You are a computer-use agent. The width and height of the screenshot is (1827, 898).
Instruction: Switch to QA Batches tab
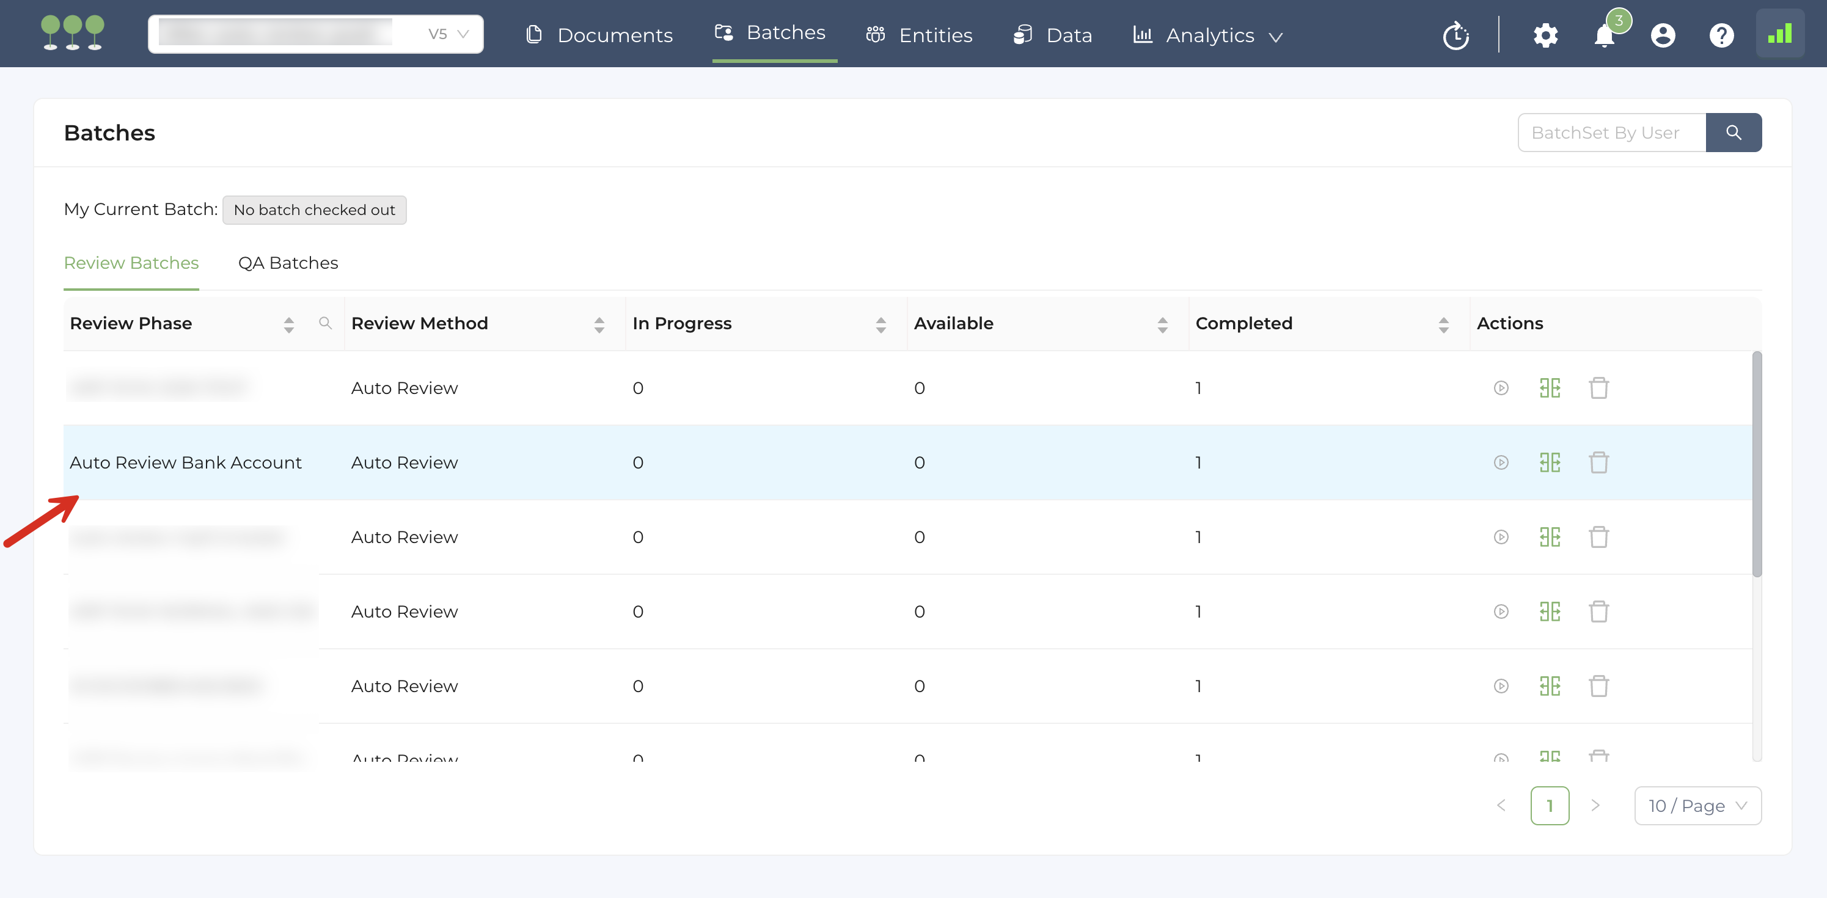[x=288, y=263]
